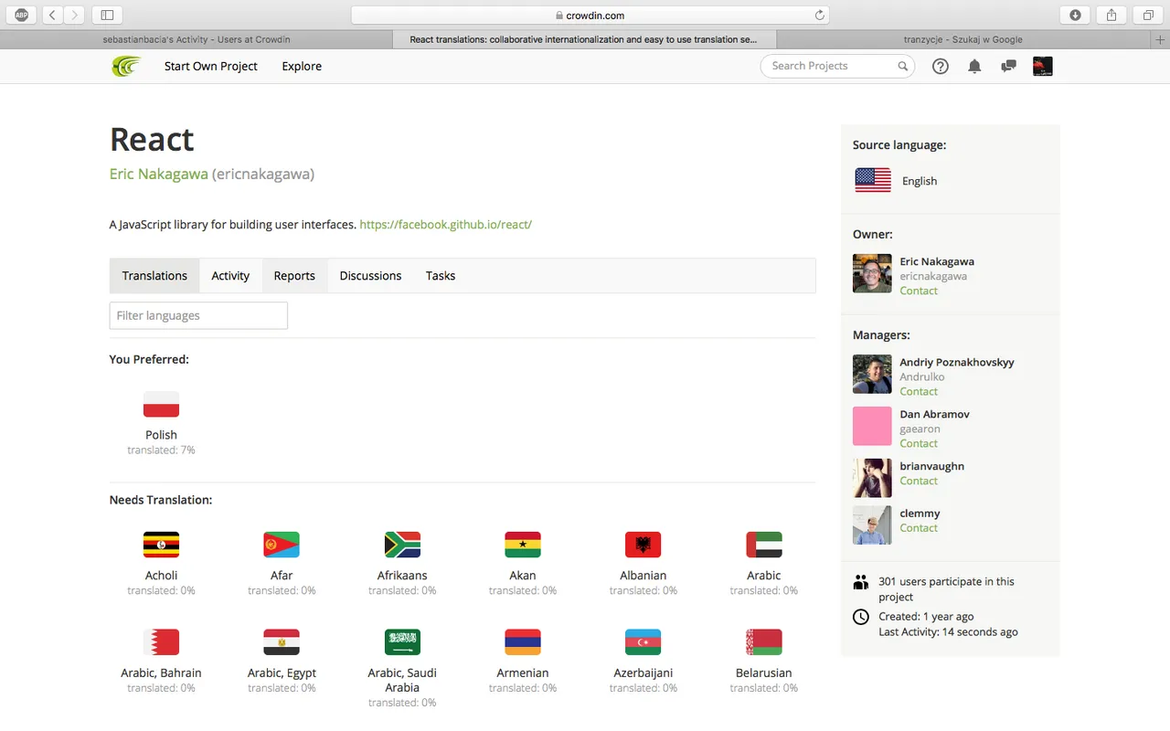Click the Safari address bar

click(x=590, y=15)
